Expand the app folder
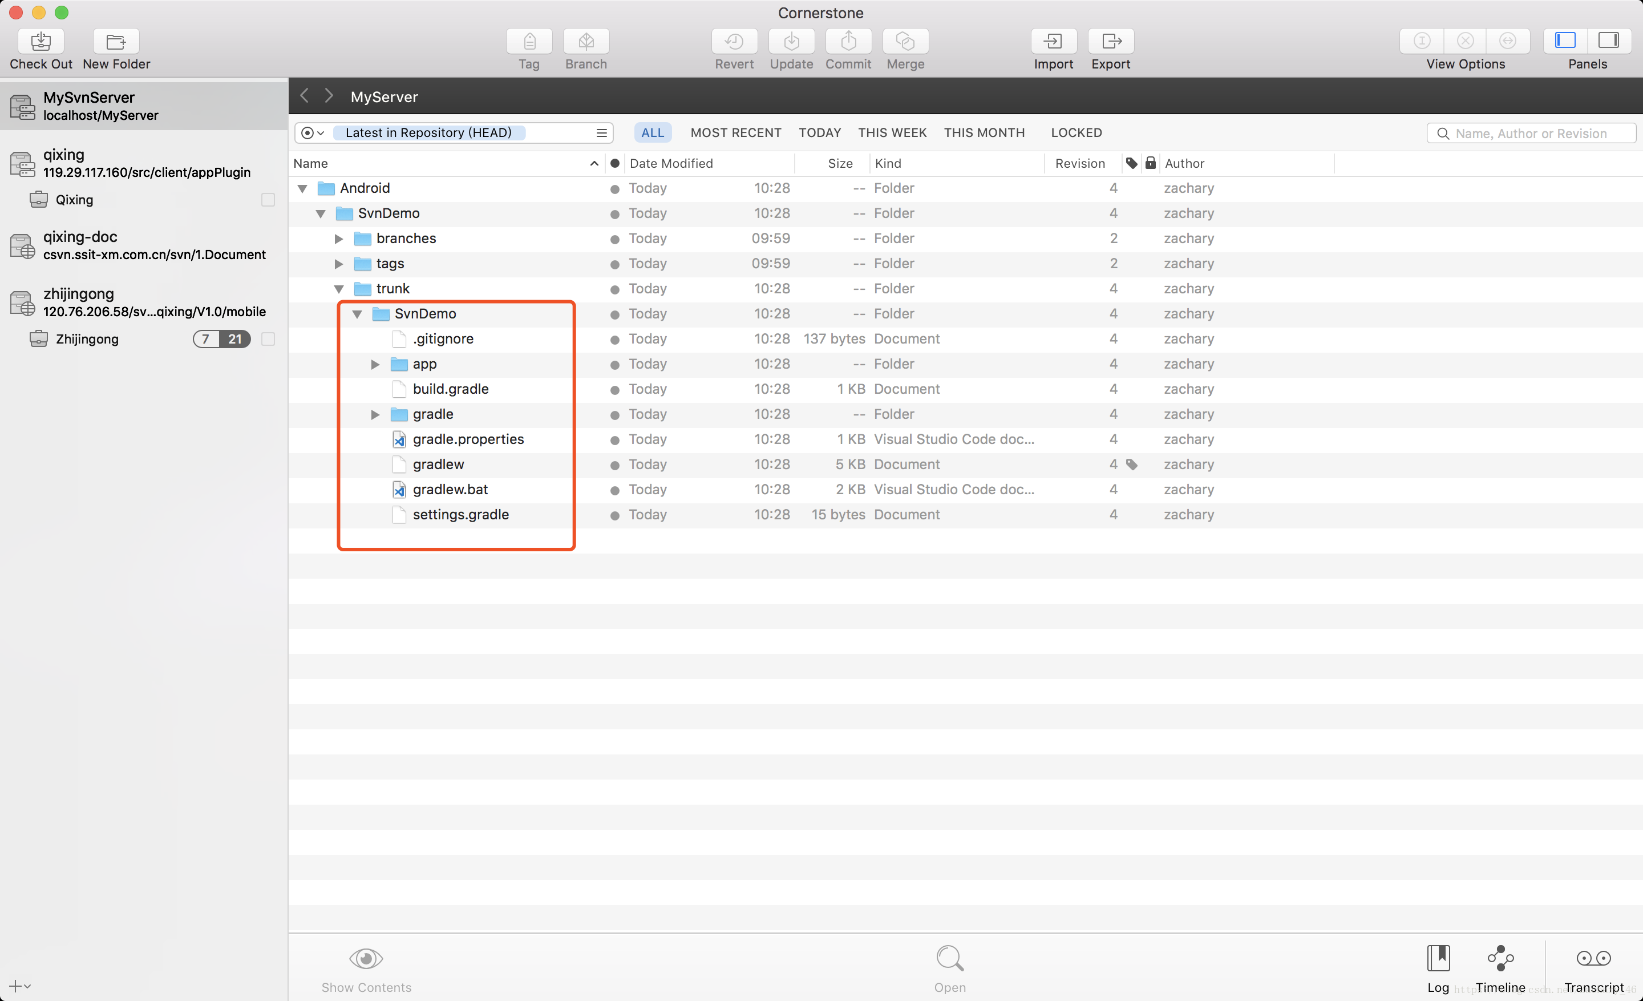The image size is (1643, 1001). coord(375,364)
